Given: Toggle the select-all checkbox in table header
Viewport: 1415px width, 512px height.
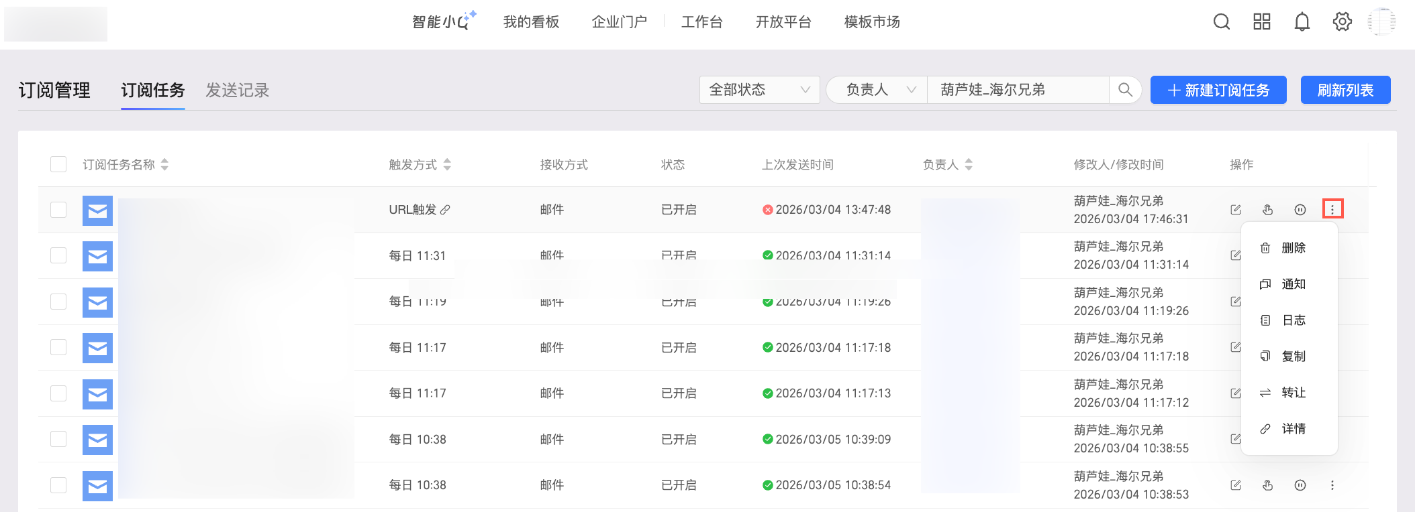Looking at the screenshot, I should pyautogui.click(x=58, y=164).
